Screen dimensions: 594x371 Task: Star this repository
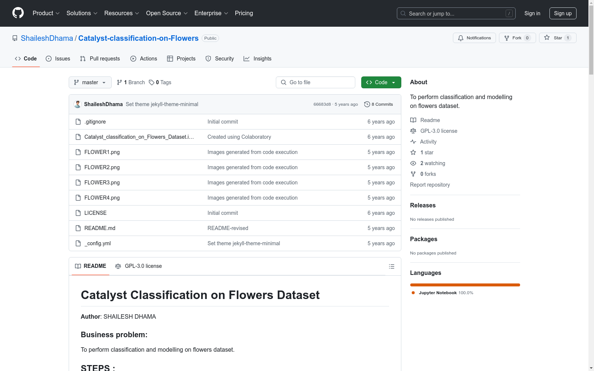point(558,38)
